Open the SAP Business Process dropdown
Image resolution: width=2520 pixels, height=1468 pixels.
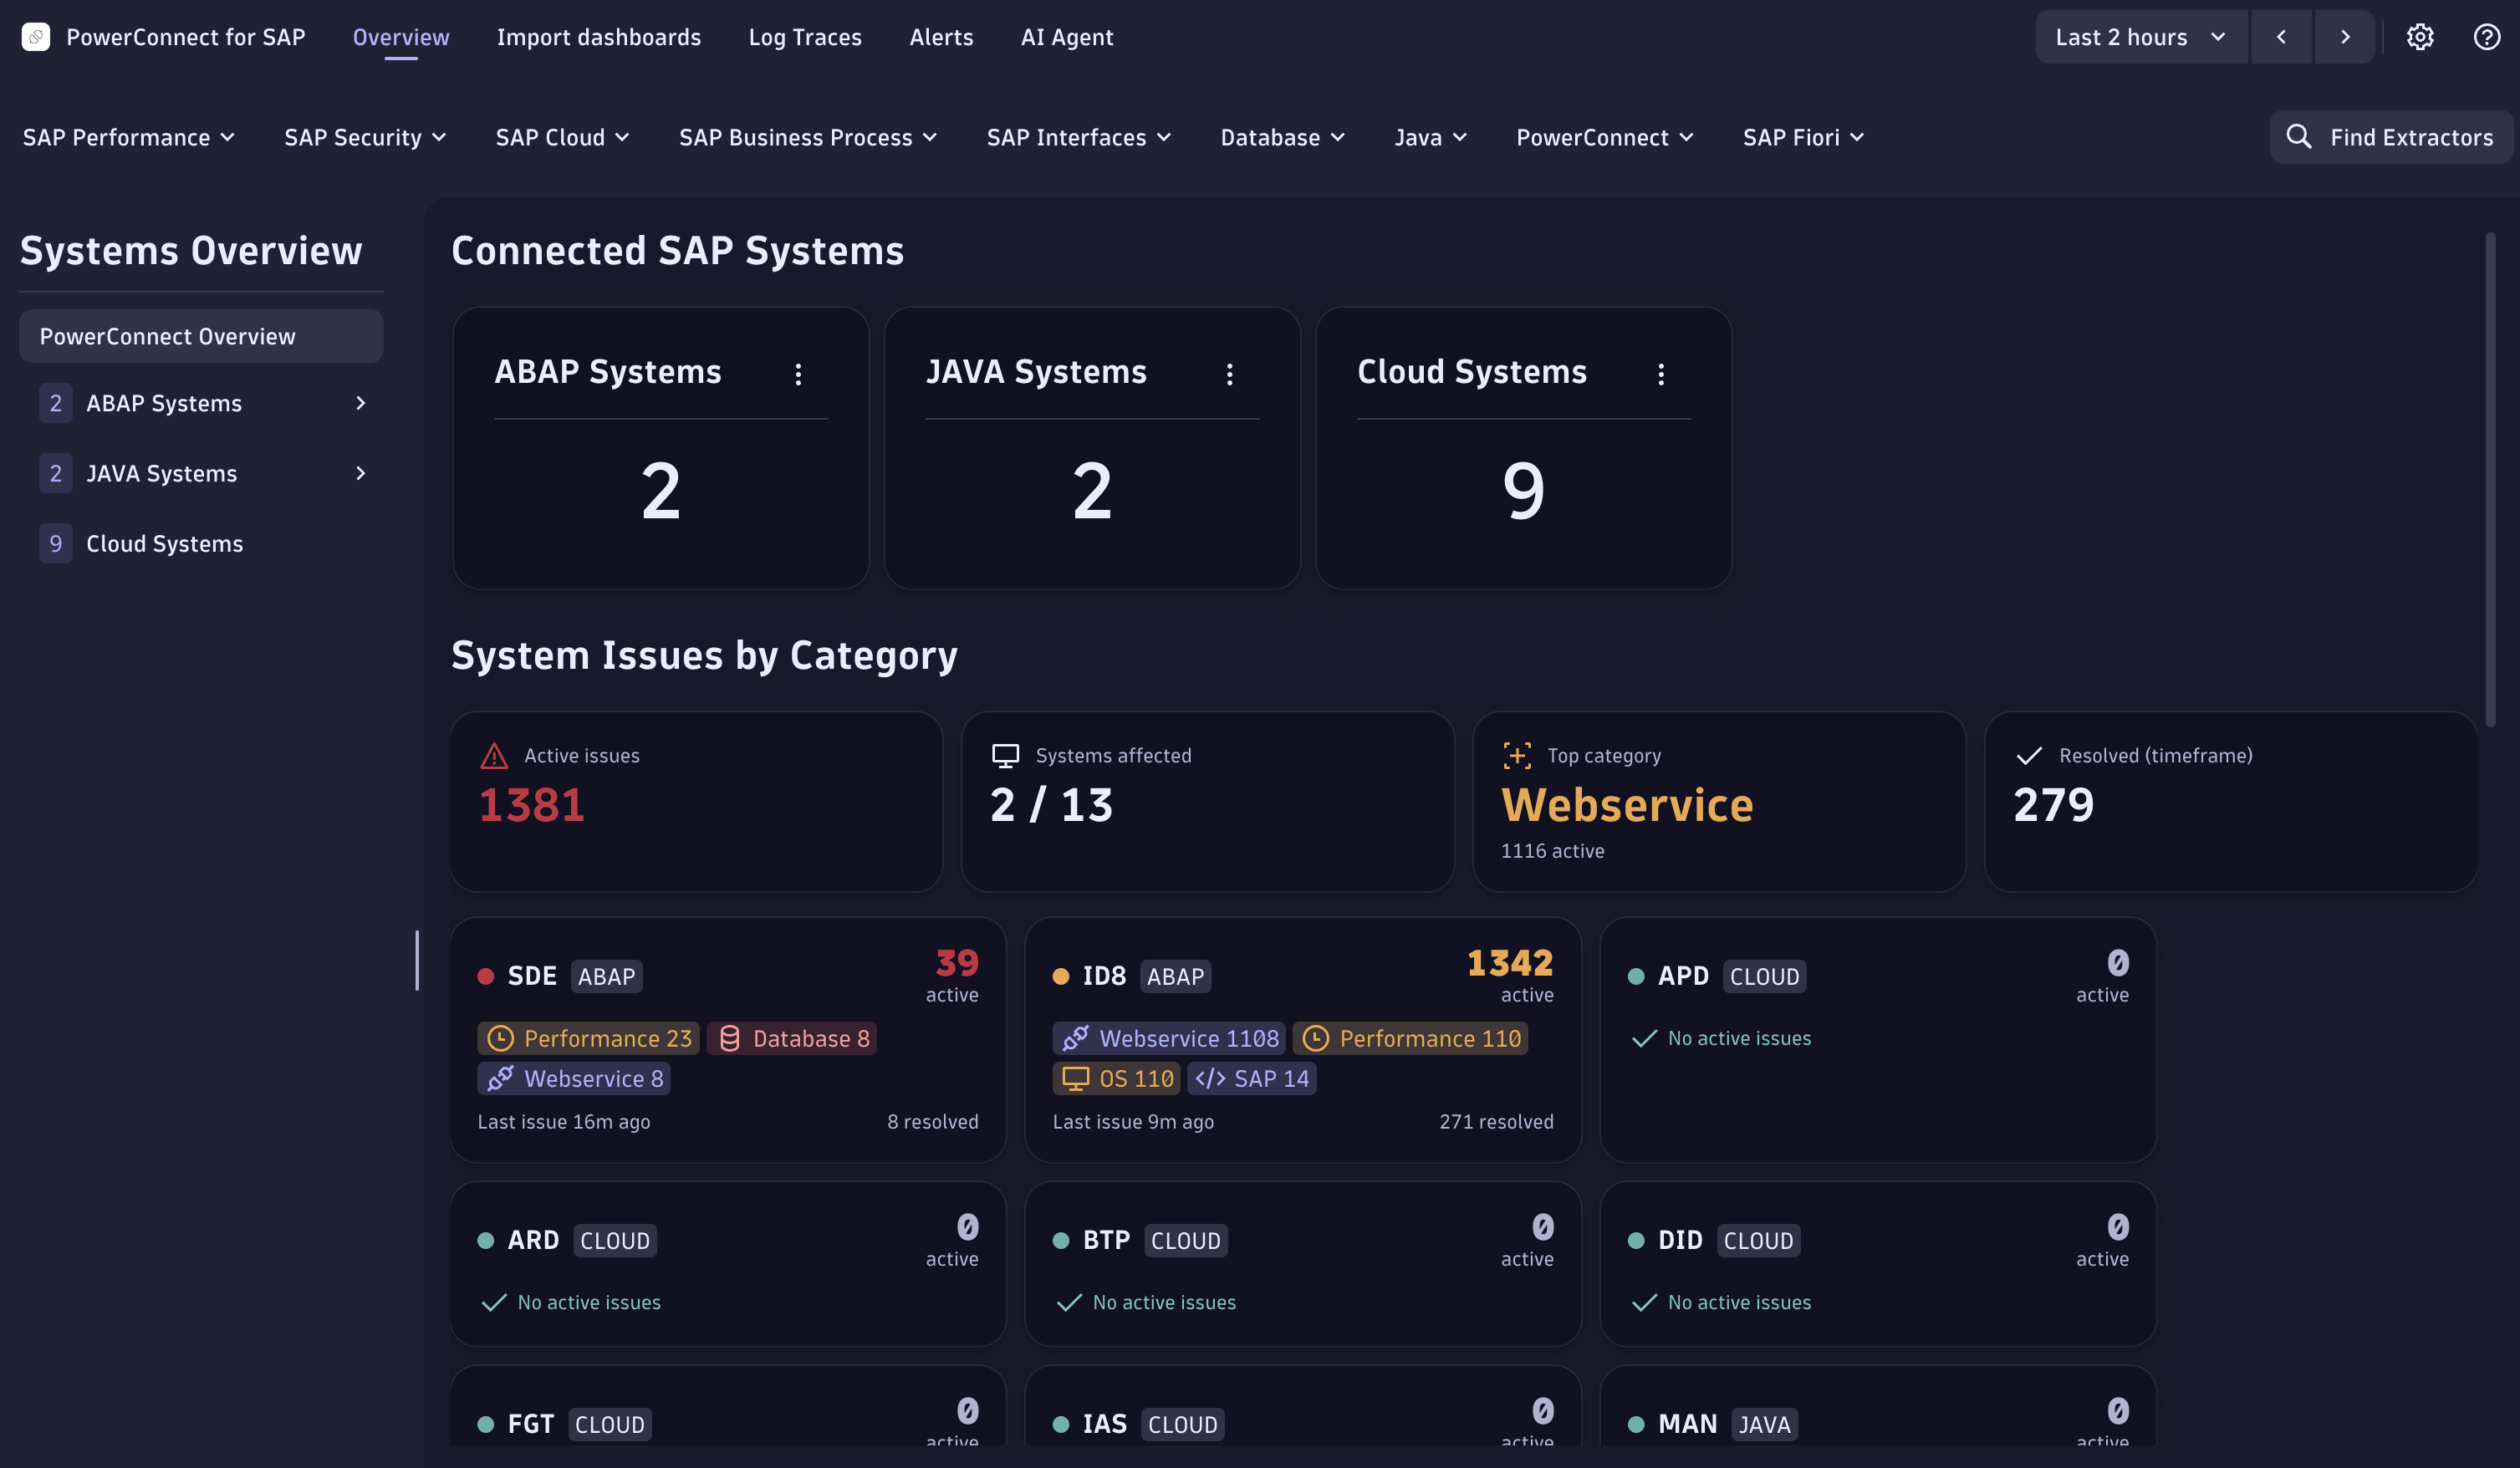pyautogui.click(x=808, y=137)
